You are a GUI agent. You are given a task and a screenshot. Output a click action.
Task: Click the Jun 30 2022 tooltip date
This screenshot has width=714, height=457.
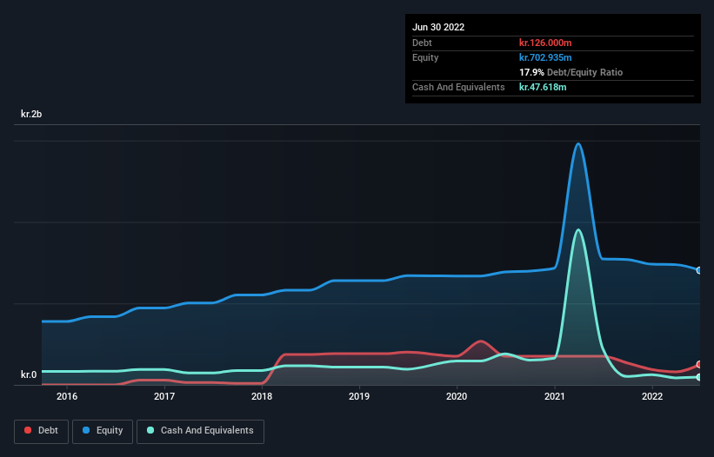(x=438, y=27)
